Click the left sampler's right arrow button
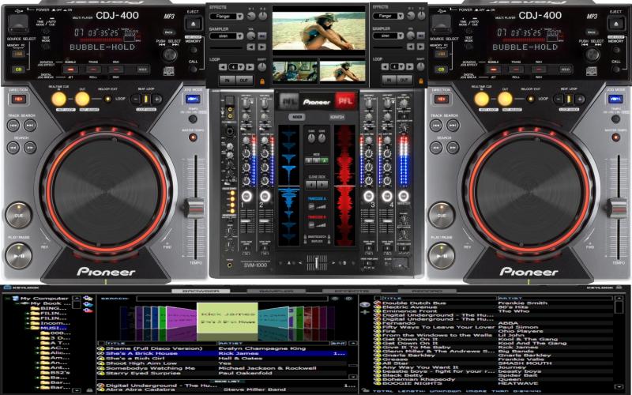 pos(262,47)
